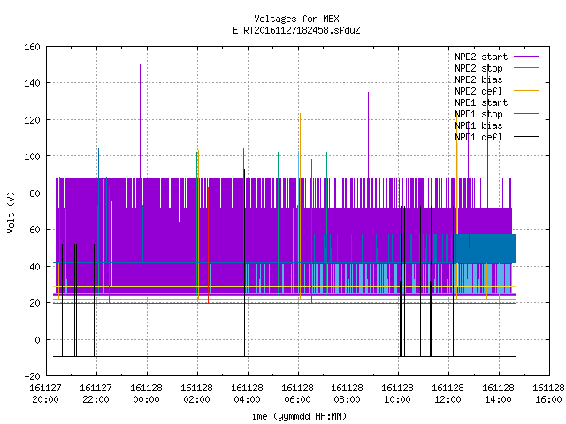Click the yellow NPD1 start legend line

point(526,102)
